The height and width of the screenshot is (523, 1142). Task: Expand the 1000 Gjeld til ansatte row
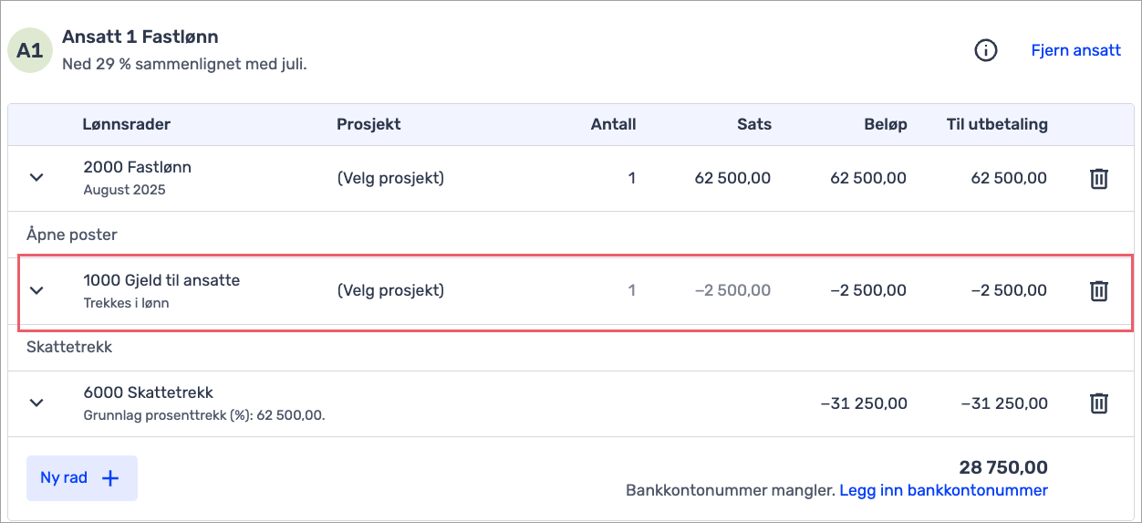point(36,290)
